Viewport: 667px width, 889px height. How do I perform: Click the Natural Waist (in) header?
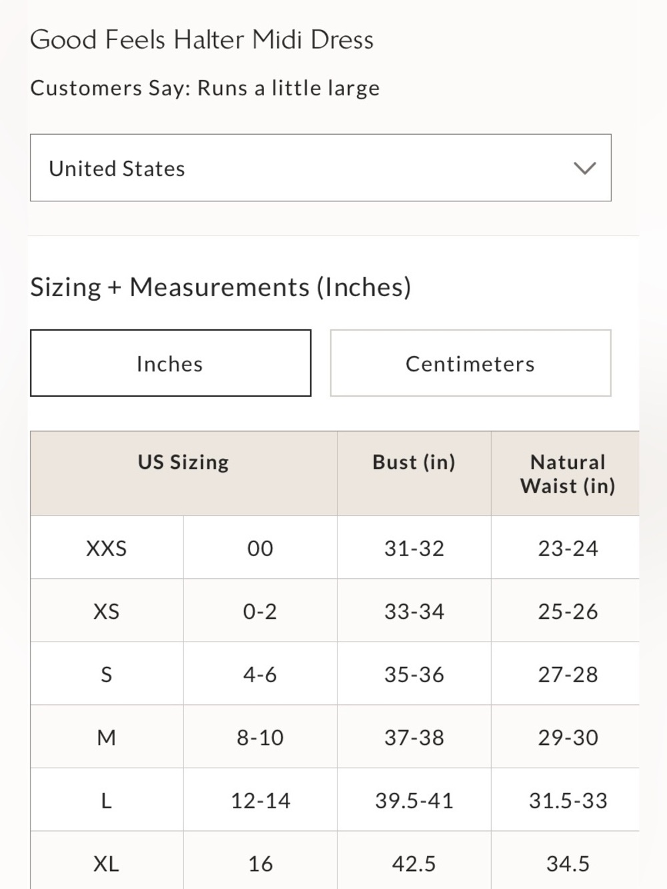[x=568, y=473]
